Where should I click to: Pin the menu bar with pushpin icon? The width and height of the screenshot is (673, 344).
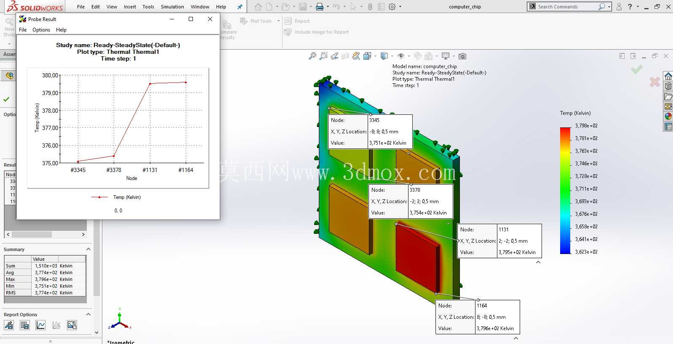click(240, 7)
